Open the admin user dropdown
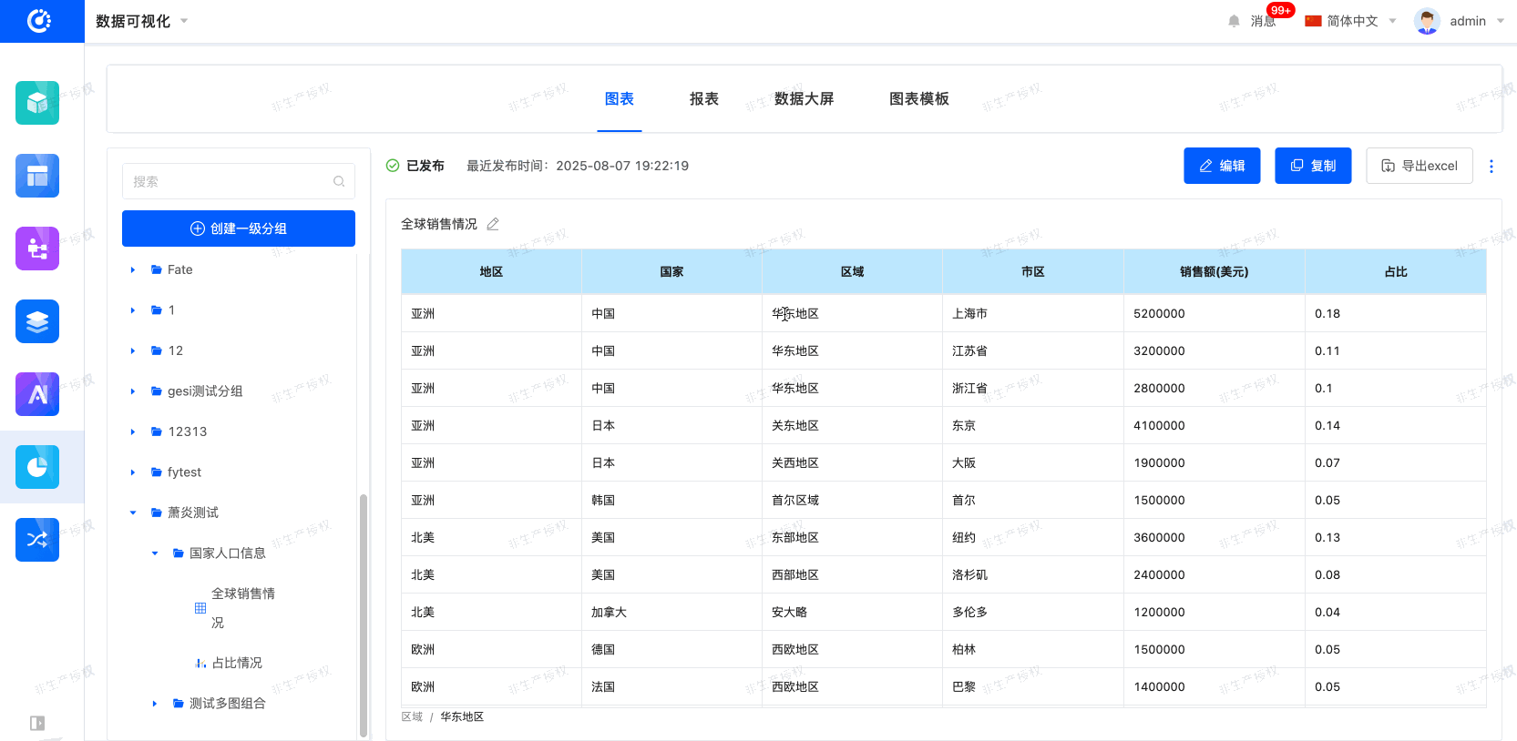 (x=1460, y=21)
